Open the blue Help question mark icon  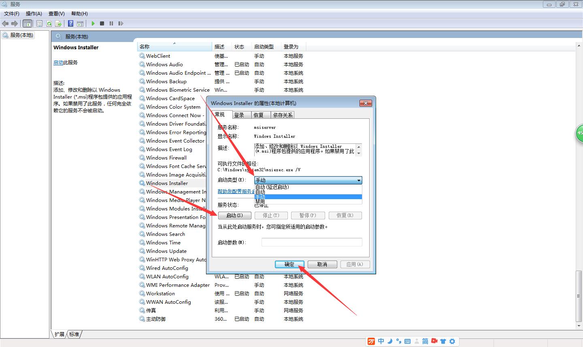click(x=70, y=23)
